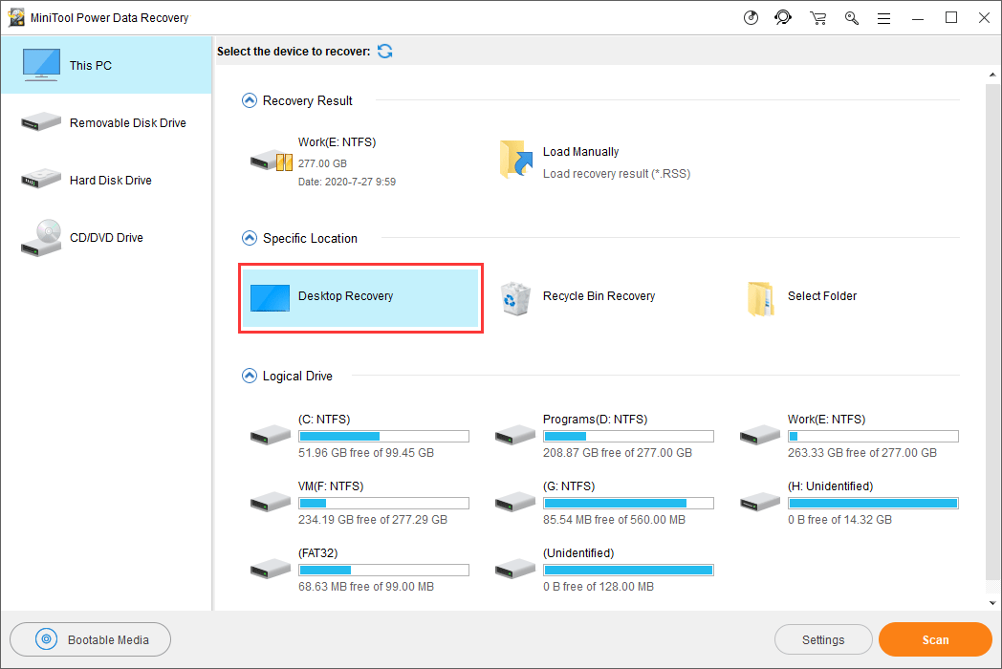
Task: Click Programs(D:) drive usage bar
Action: click(629, 437)
